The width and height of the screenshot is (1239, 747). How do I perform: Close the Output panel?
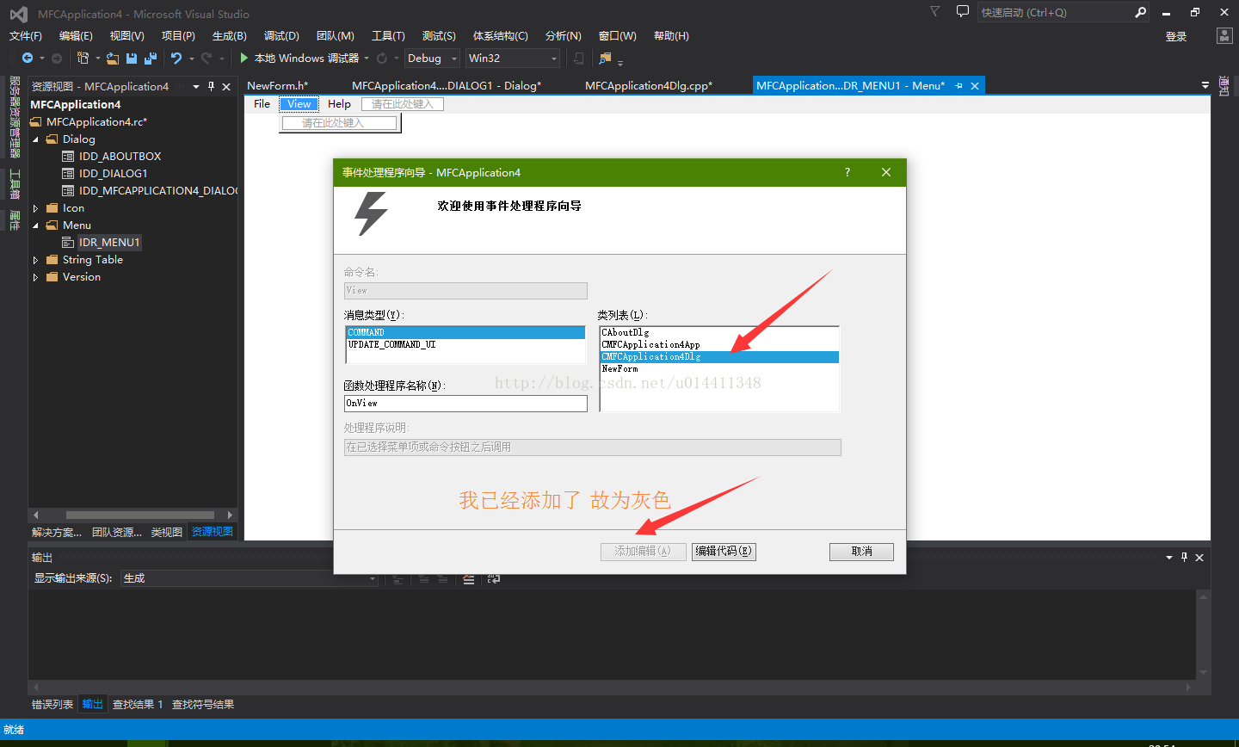1199,557
